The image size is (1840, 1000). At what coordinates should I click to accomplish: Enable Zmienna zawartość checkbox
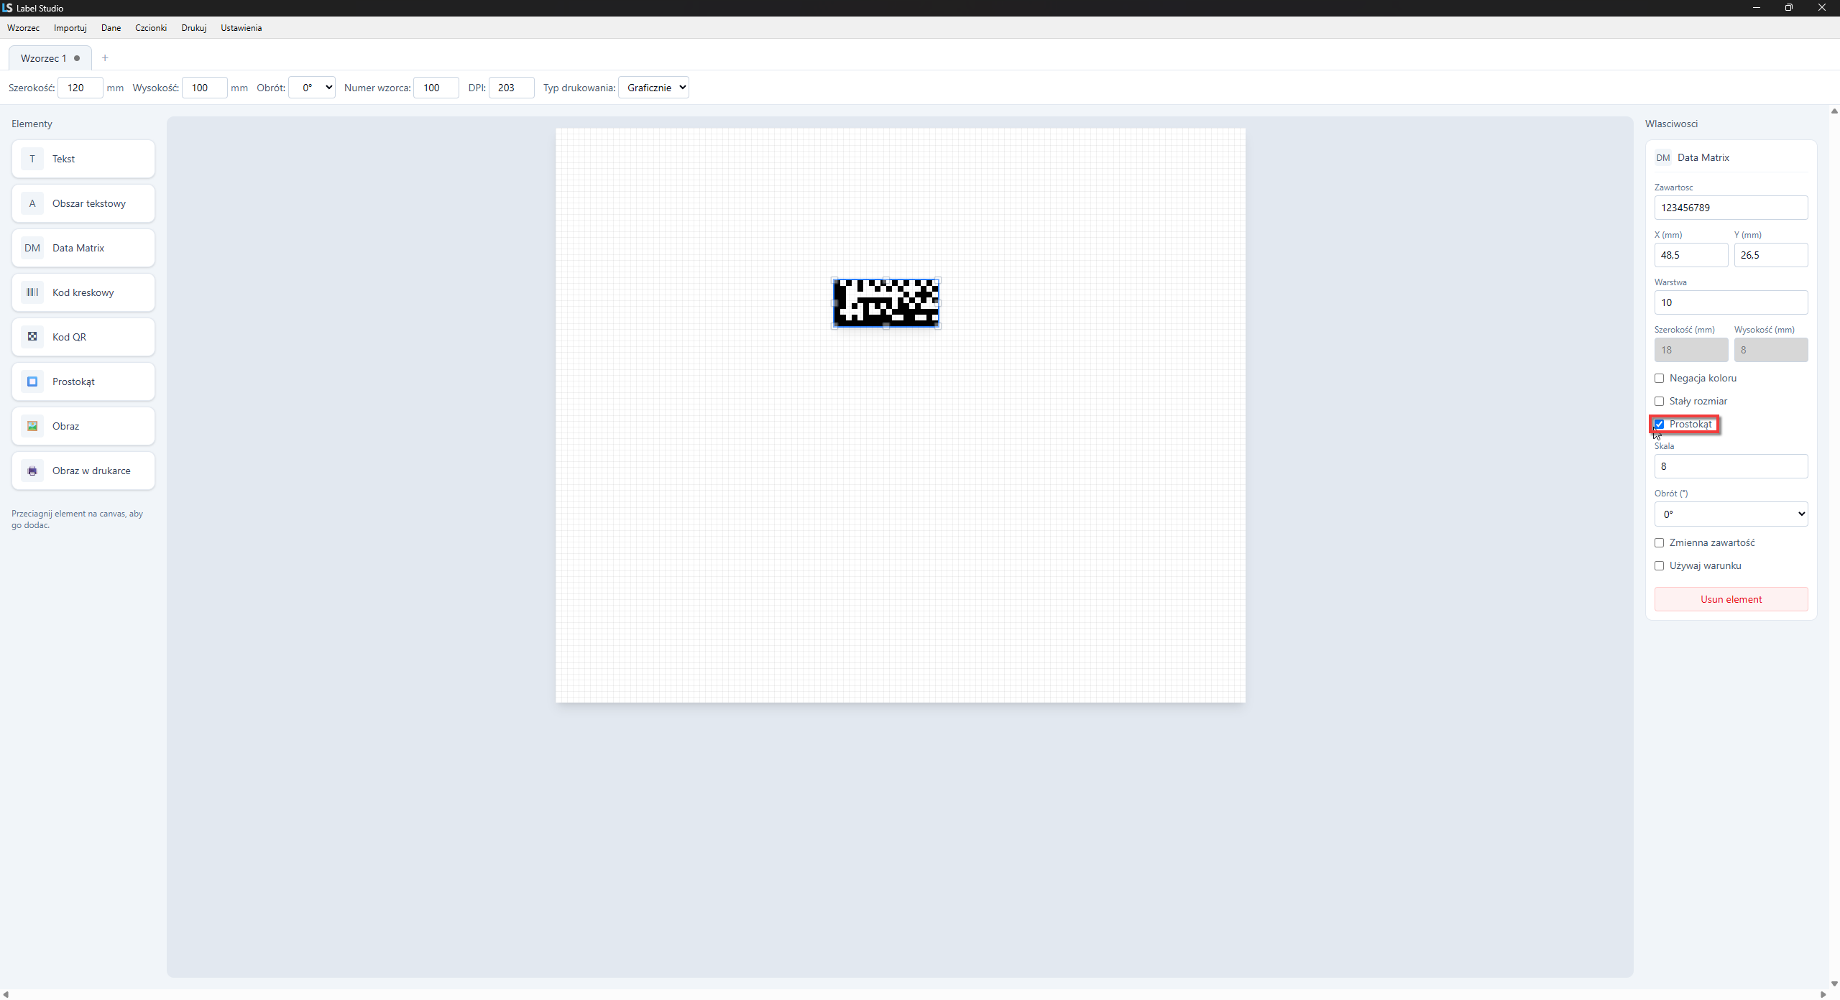[x=1659, y=543]
